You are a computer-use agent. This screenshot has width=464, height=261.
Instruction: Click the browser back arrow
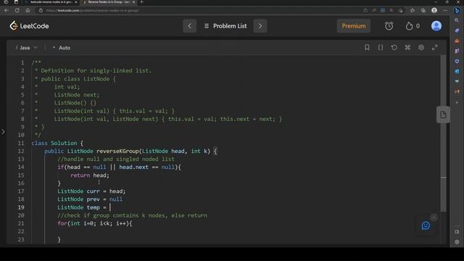click(7, 10)
